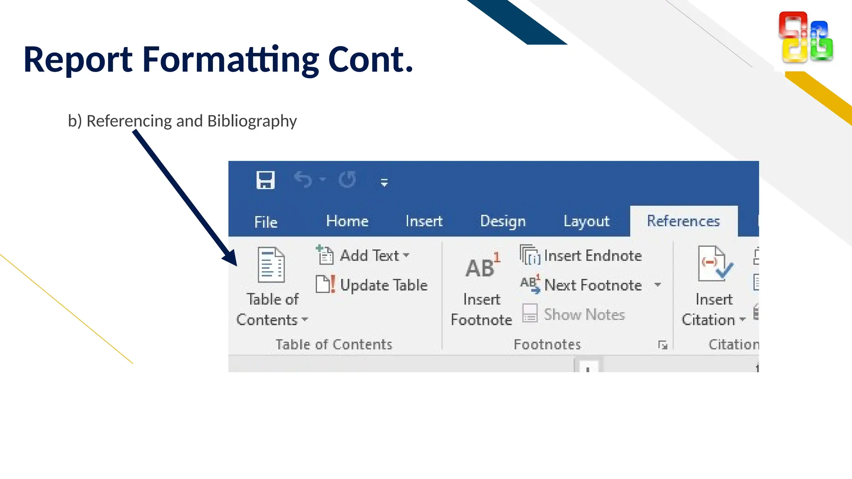
Task: Click the Table of Contents group label
Action: coord(334,344)
